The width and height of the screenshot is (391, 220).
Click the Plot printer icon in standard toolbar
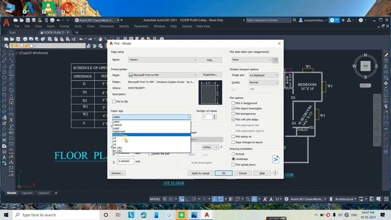tap(25, 39)
